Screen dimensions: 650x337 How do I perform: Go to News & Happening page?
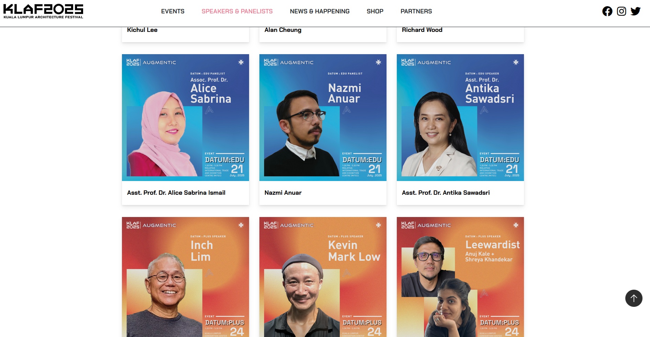point(320,11)
